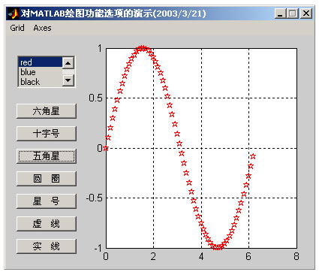This screenshot has width=319, height=275.
Task: Click the 十字号 plus marker button
Action: 47,134
